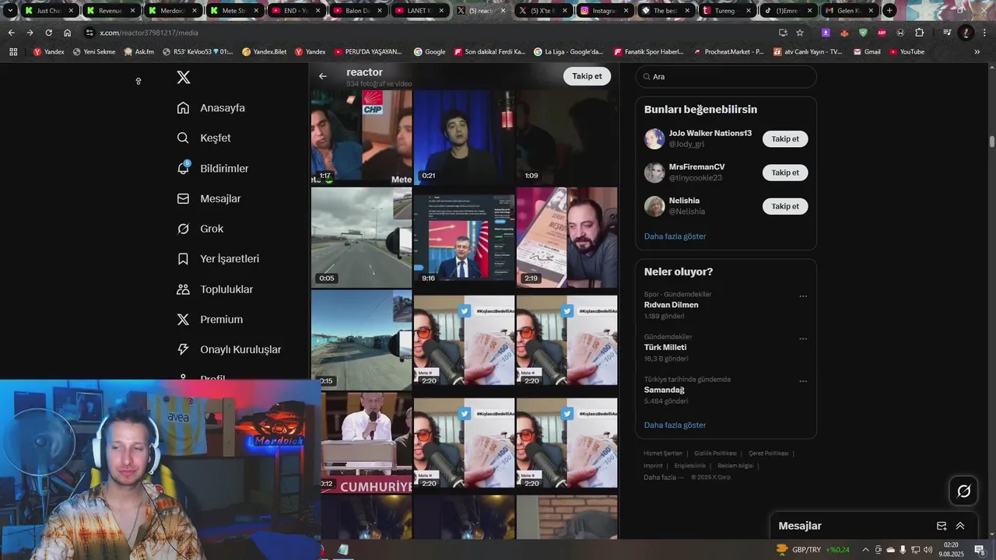Open Onaylı Kuruluşlar in the sidebar
This screenshot has width=996, height=560.
[229, 350]
